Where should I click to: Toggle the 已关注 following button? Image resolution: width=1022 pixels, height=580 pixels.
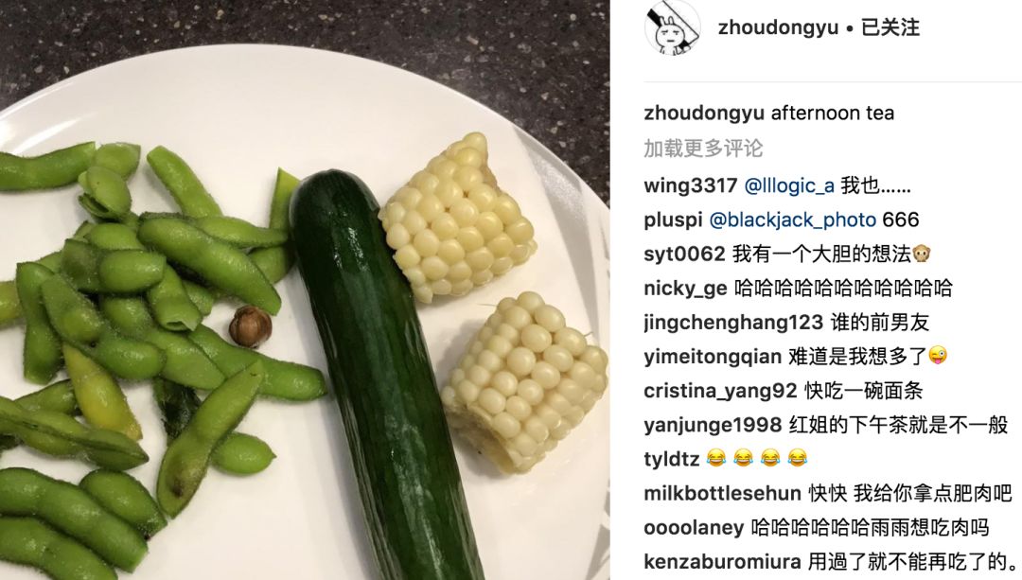point(890,28)
